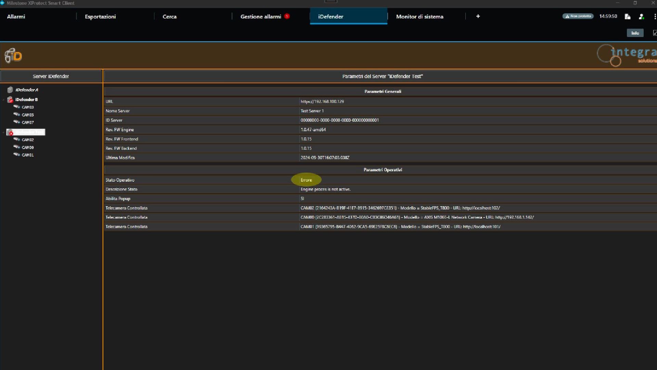Select the iDefender B server node
This screenshot has width=657, height=370.
26,100
